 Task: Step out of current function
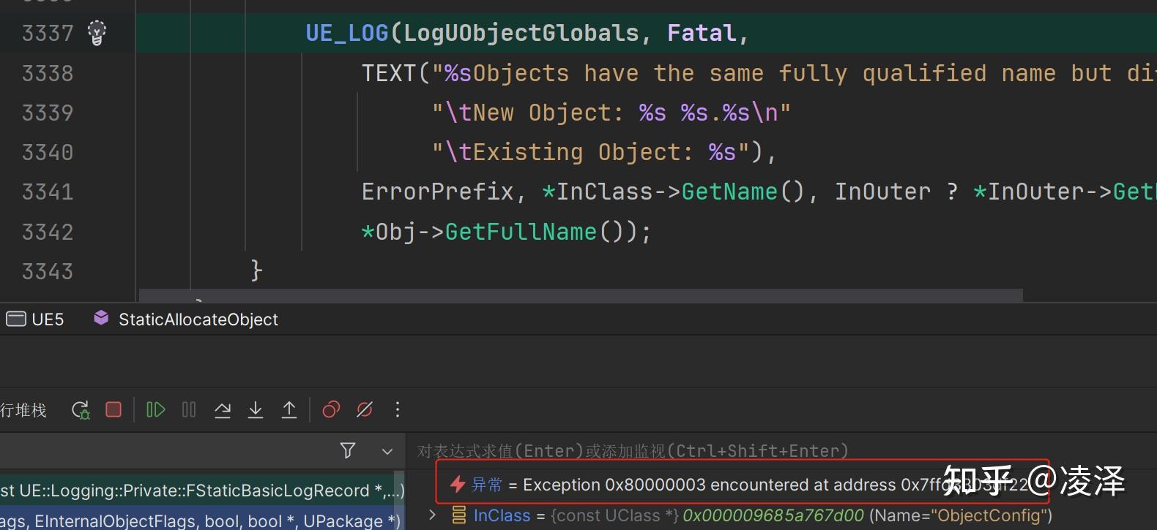pyautogui.click(x=289, y=410)
